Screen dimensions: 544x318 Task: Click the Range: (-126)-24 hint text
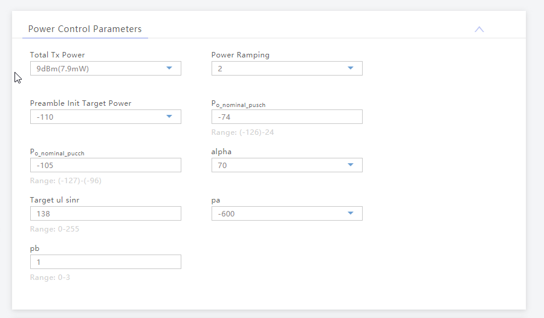[x=242, y=132]
